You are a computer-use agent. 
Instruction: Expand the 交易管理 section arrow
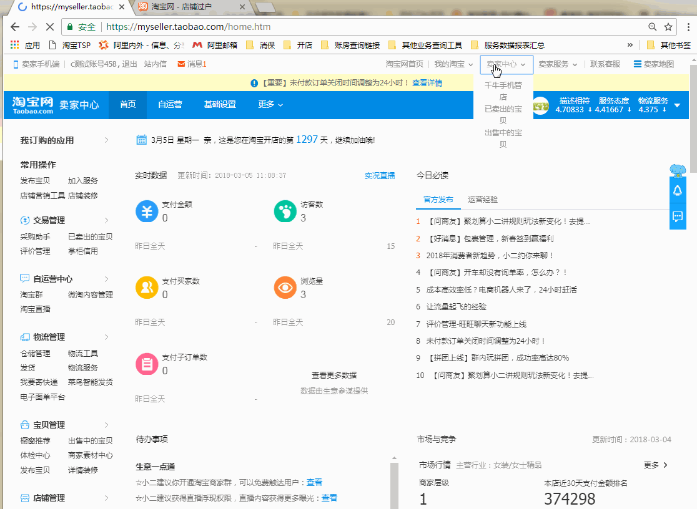point(106,220)
